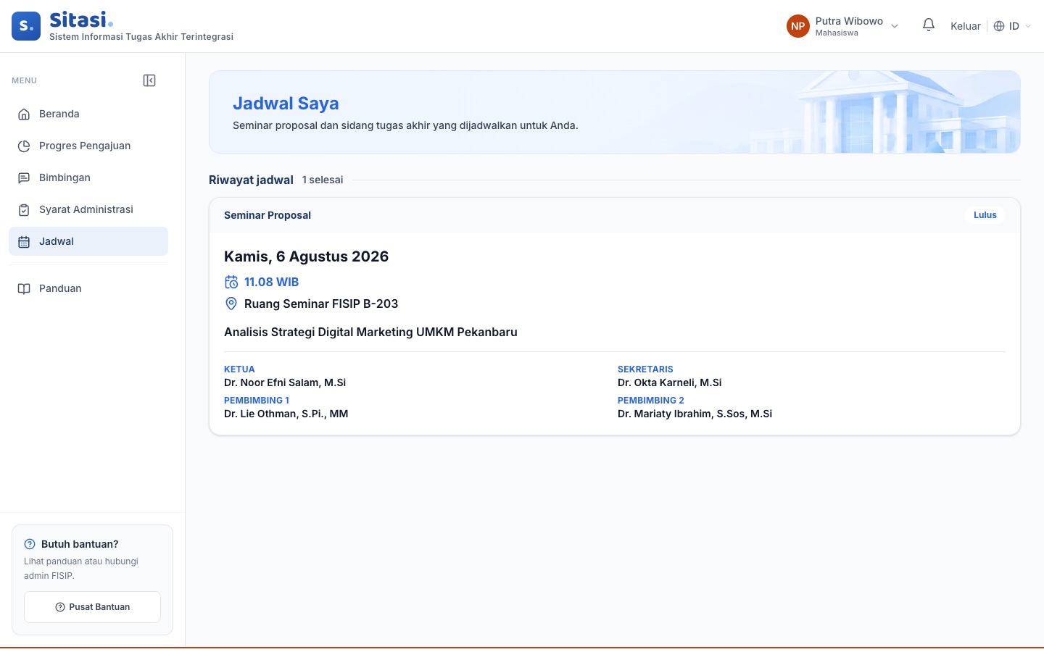Click the Syarat Administrasi clipboard icon
The width and height of the screenshot is (1044, 652).
point(24,209)
